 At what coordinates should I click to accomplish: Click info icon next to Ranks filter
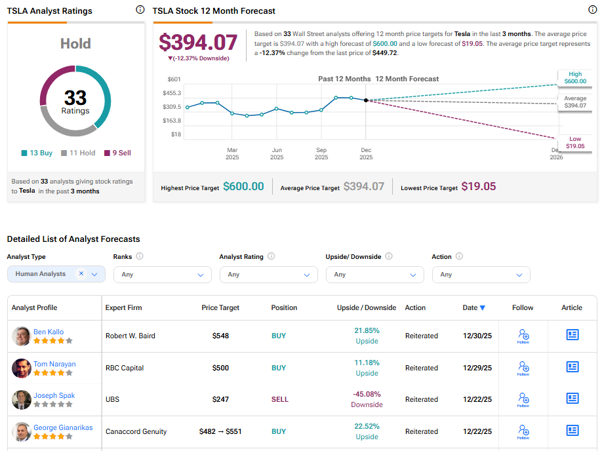tap(140, 256)
